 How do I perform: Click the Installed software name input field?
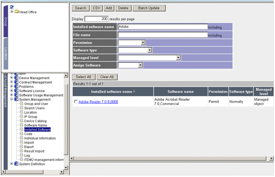point(162,27)
